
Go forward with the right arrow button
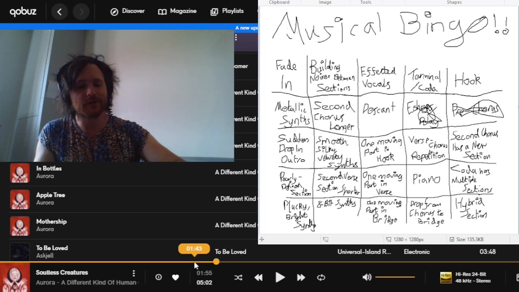click(x=81, y=12)
